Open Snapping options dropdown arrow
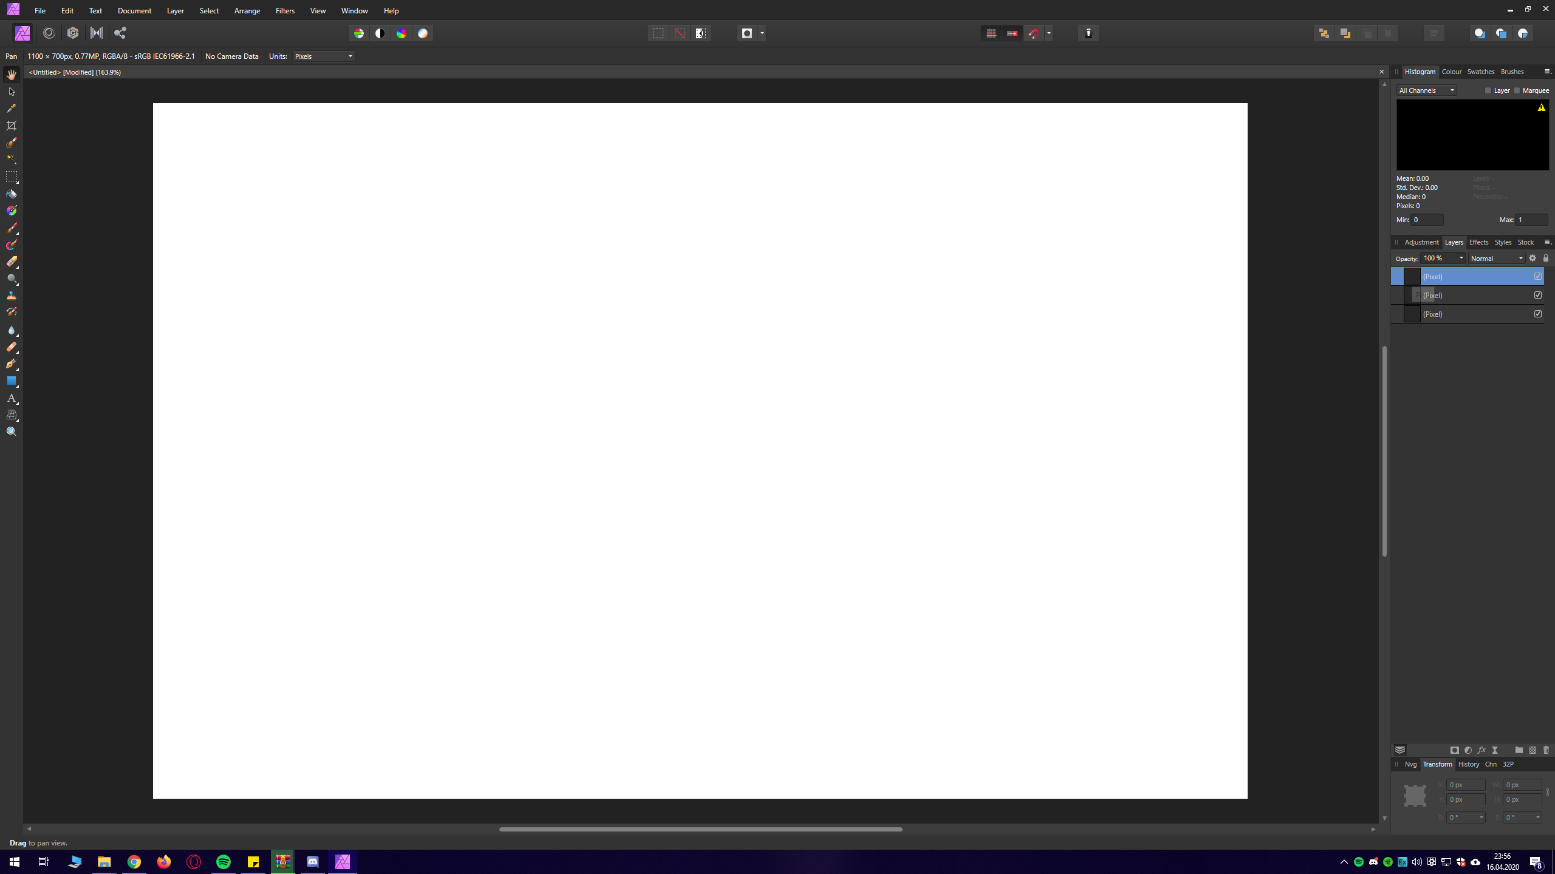The height and width of the screenshot is (874, 1555). tap(1049, 33)
